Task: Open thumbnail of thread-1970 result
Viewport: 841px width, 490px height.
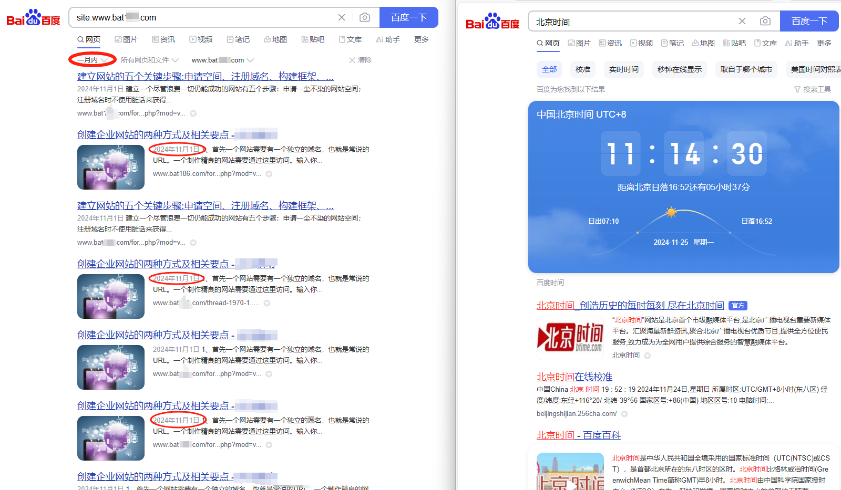Action: coord(111,296)
